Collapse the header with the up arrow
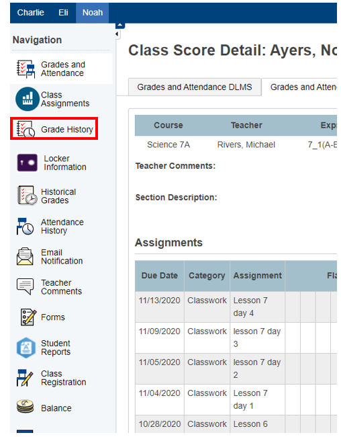The image size is (341, 437). tap(120, 26)
